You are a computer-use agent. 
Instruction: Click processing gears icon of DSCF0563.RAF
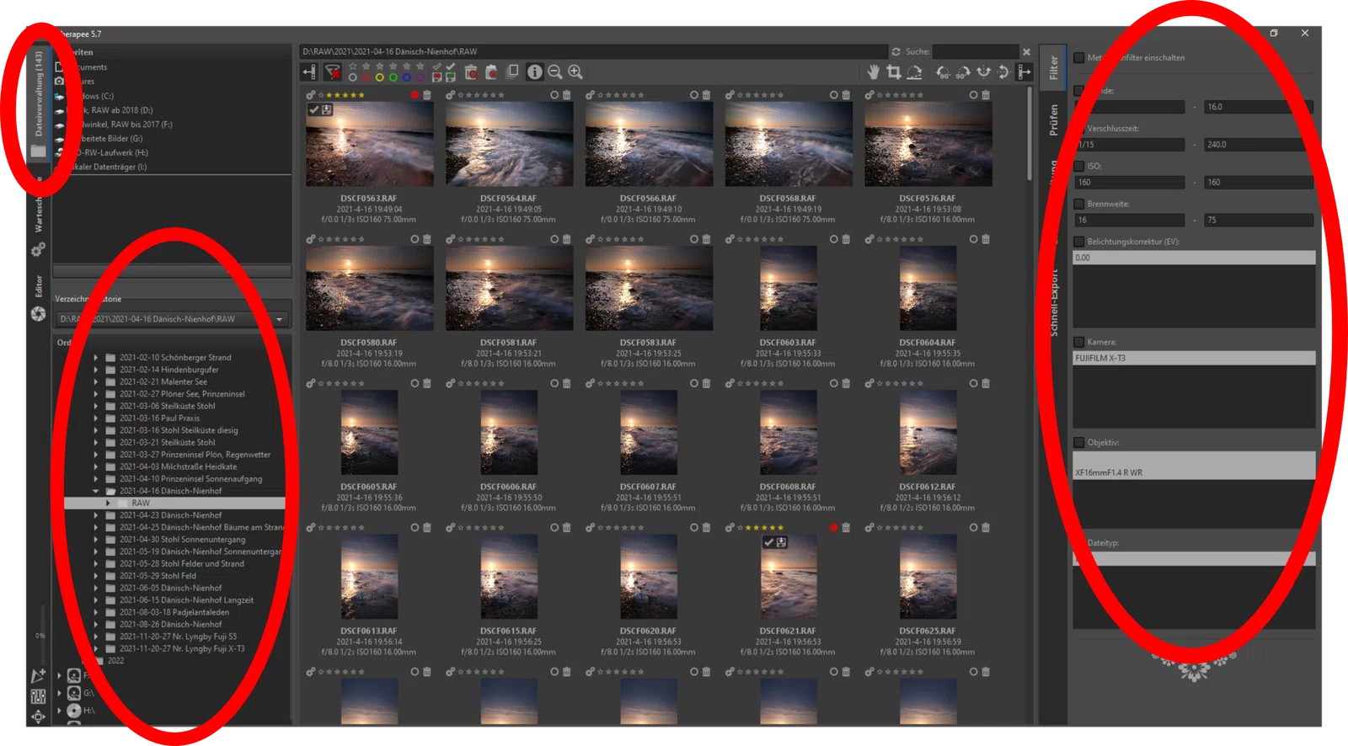pyautogui.click(x=311, y=95)
